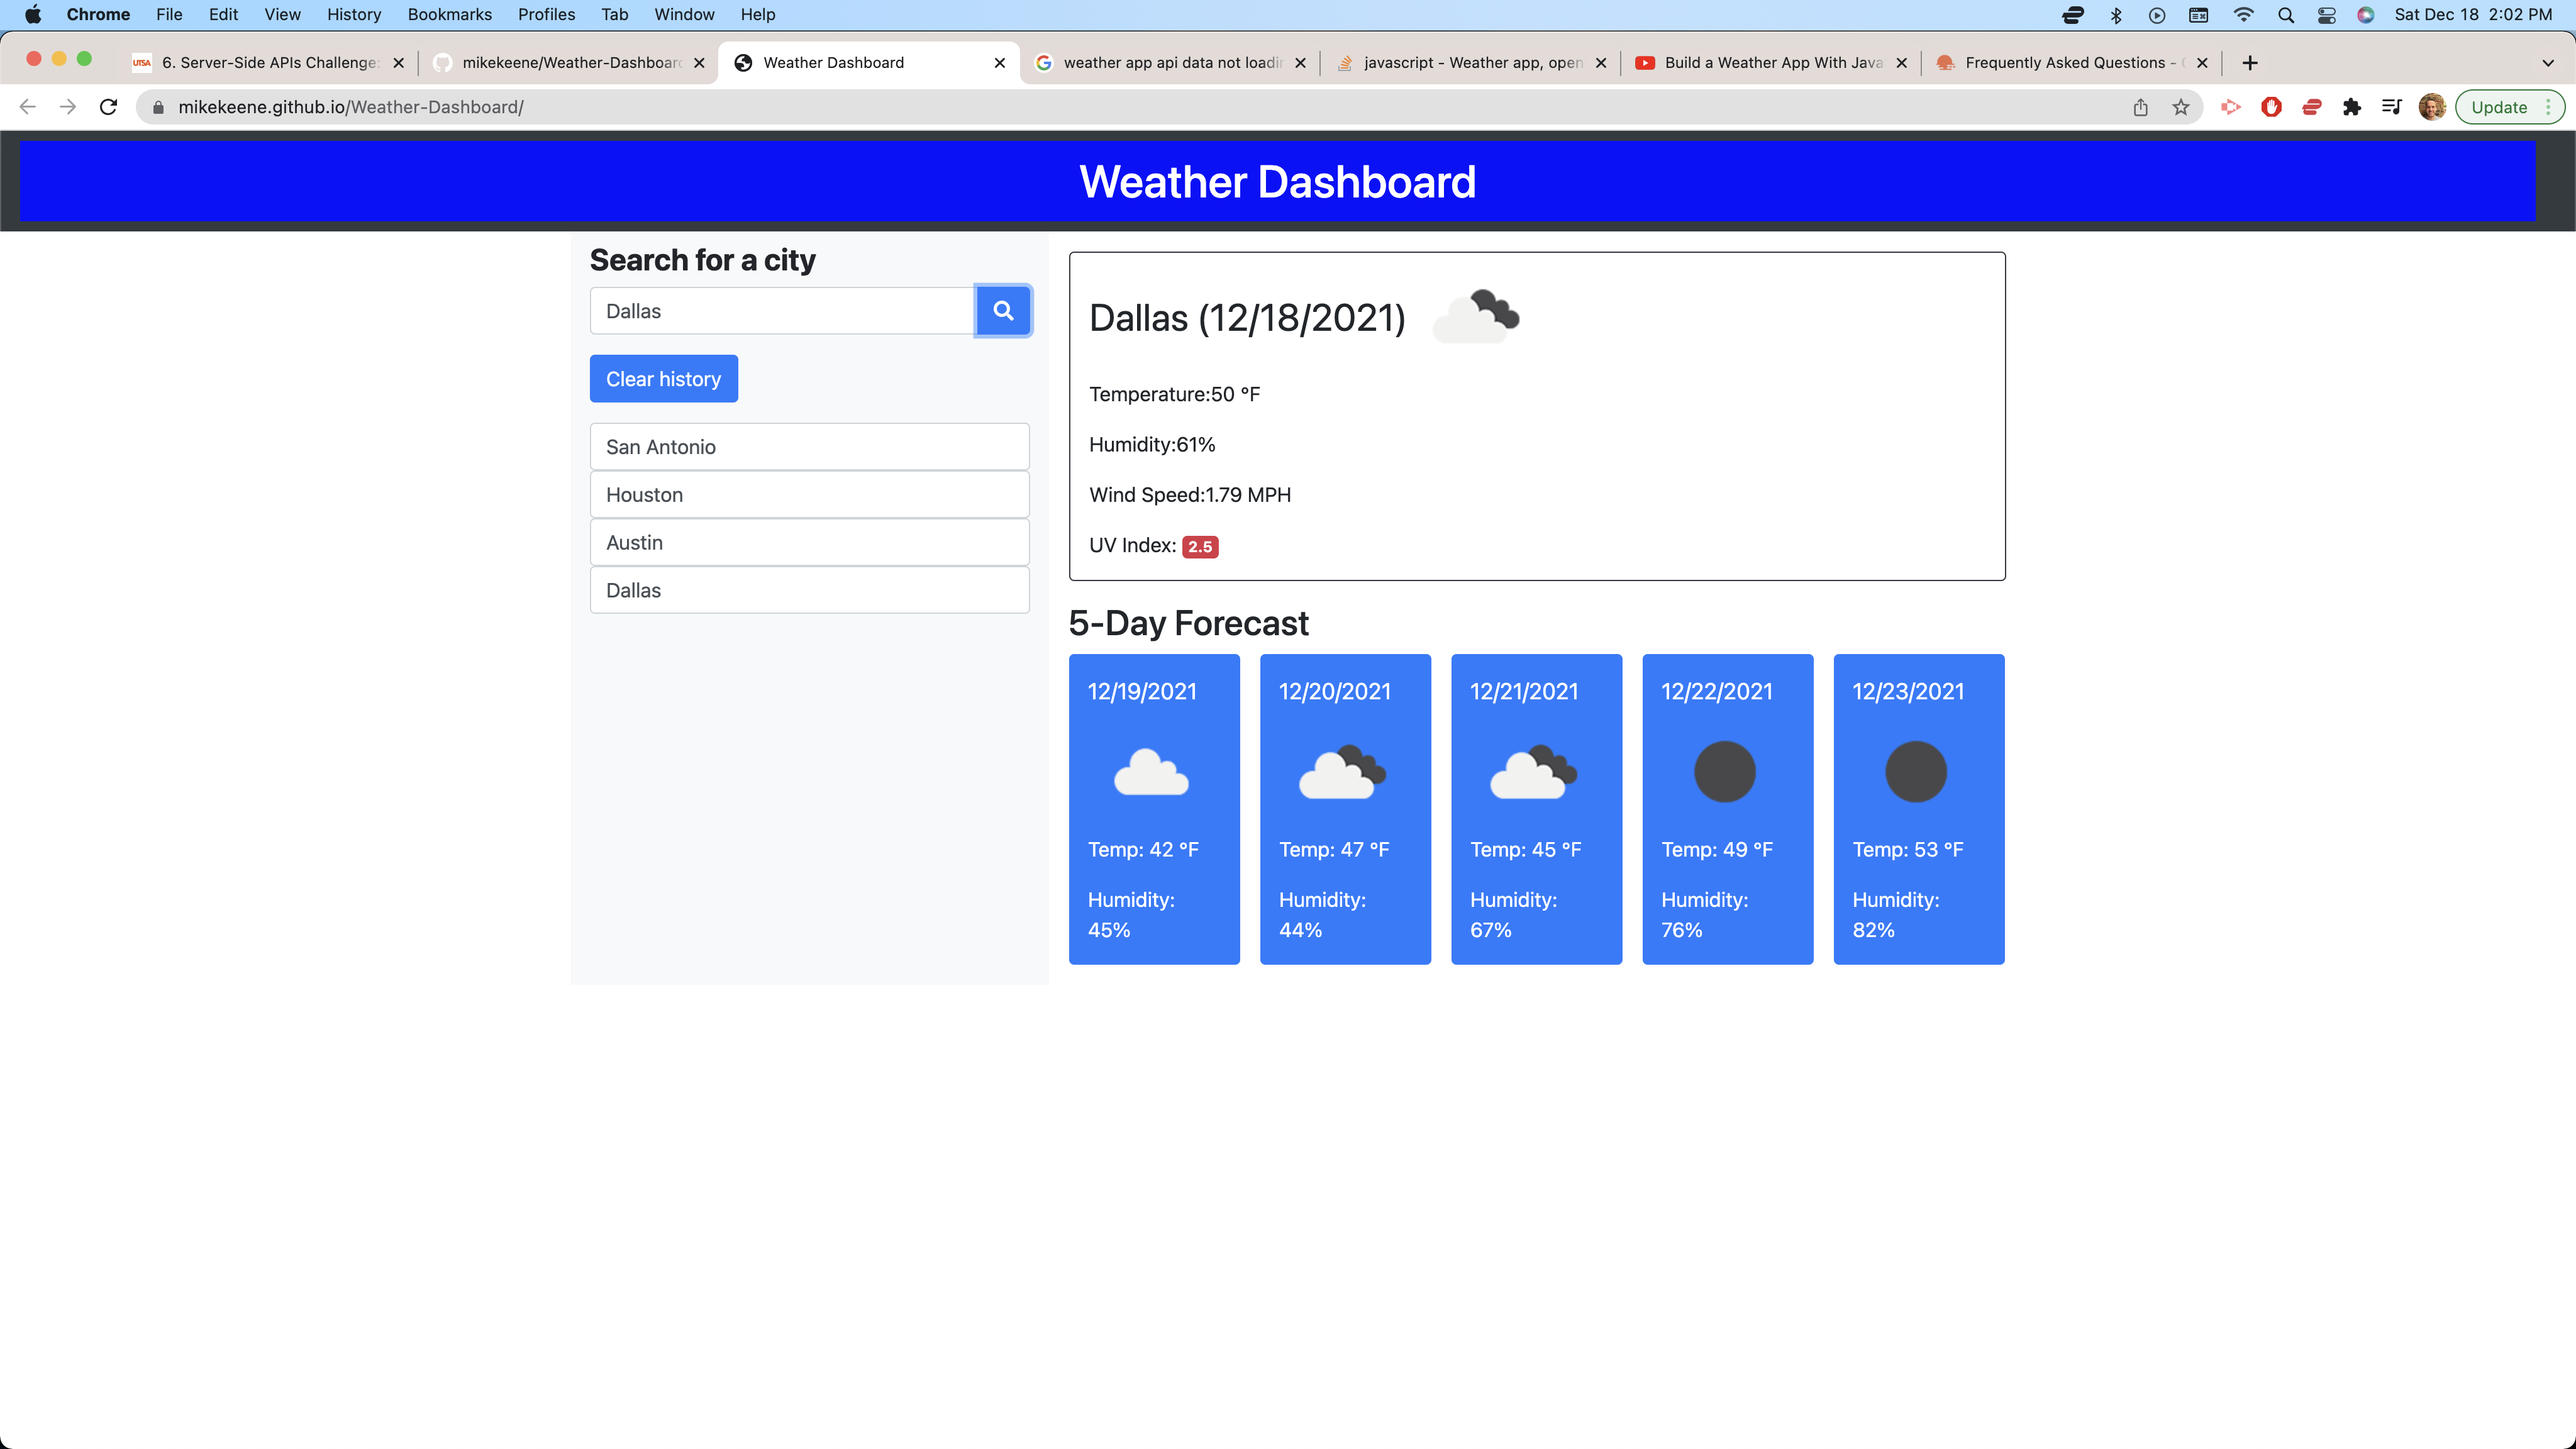The height and width of the screenshot is (1449, 2576).
Task: Select Austin from search history
Action: click(x=809, y=543)
